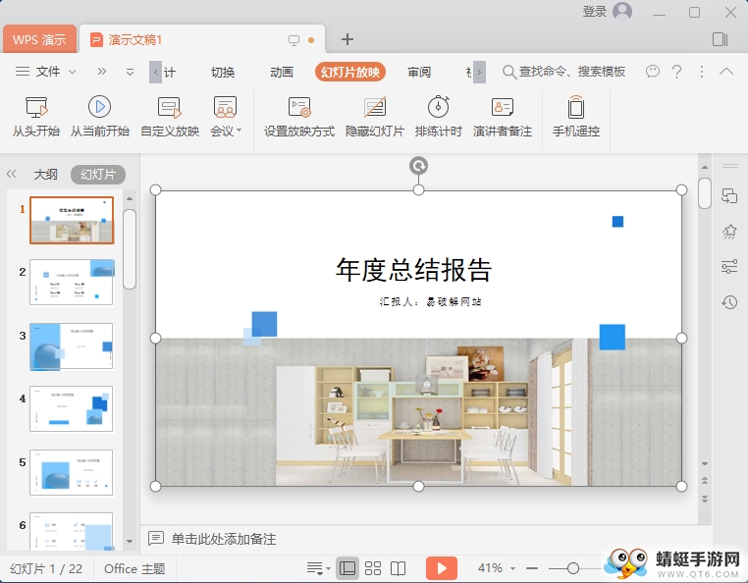
Task: Open the animation star icon in right sidebar
Action: point(729,232)
